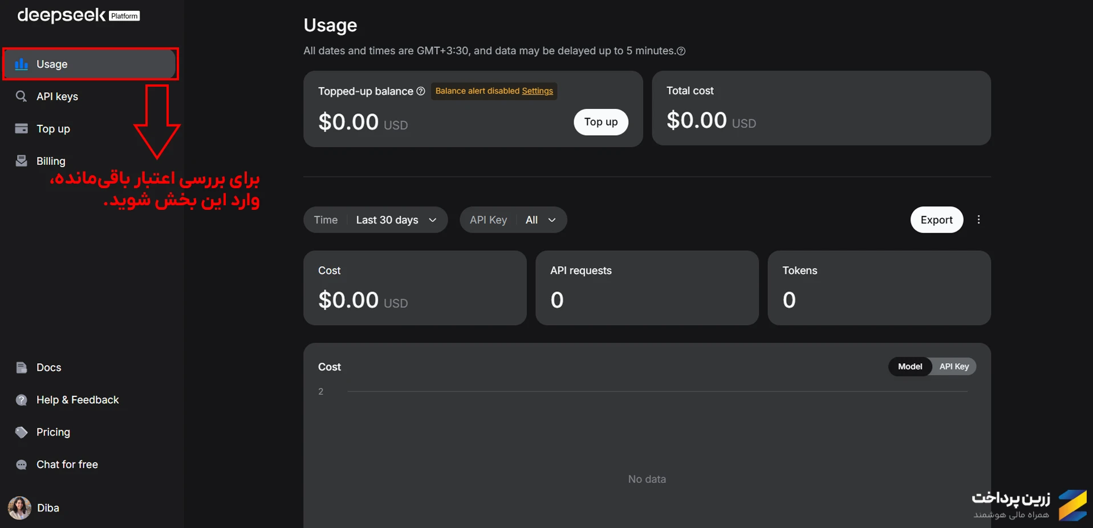1093x528 pixels.
Task: Click the Billing receipt icon
Action: point(21,161)
